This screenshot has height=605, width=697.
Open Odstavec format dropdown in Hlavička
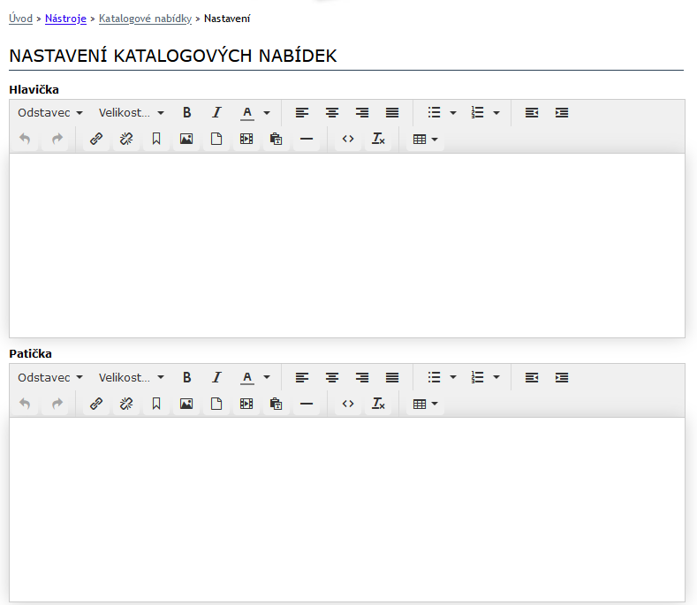pos(50,113)
